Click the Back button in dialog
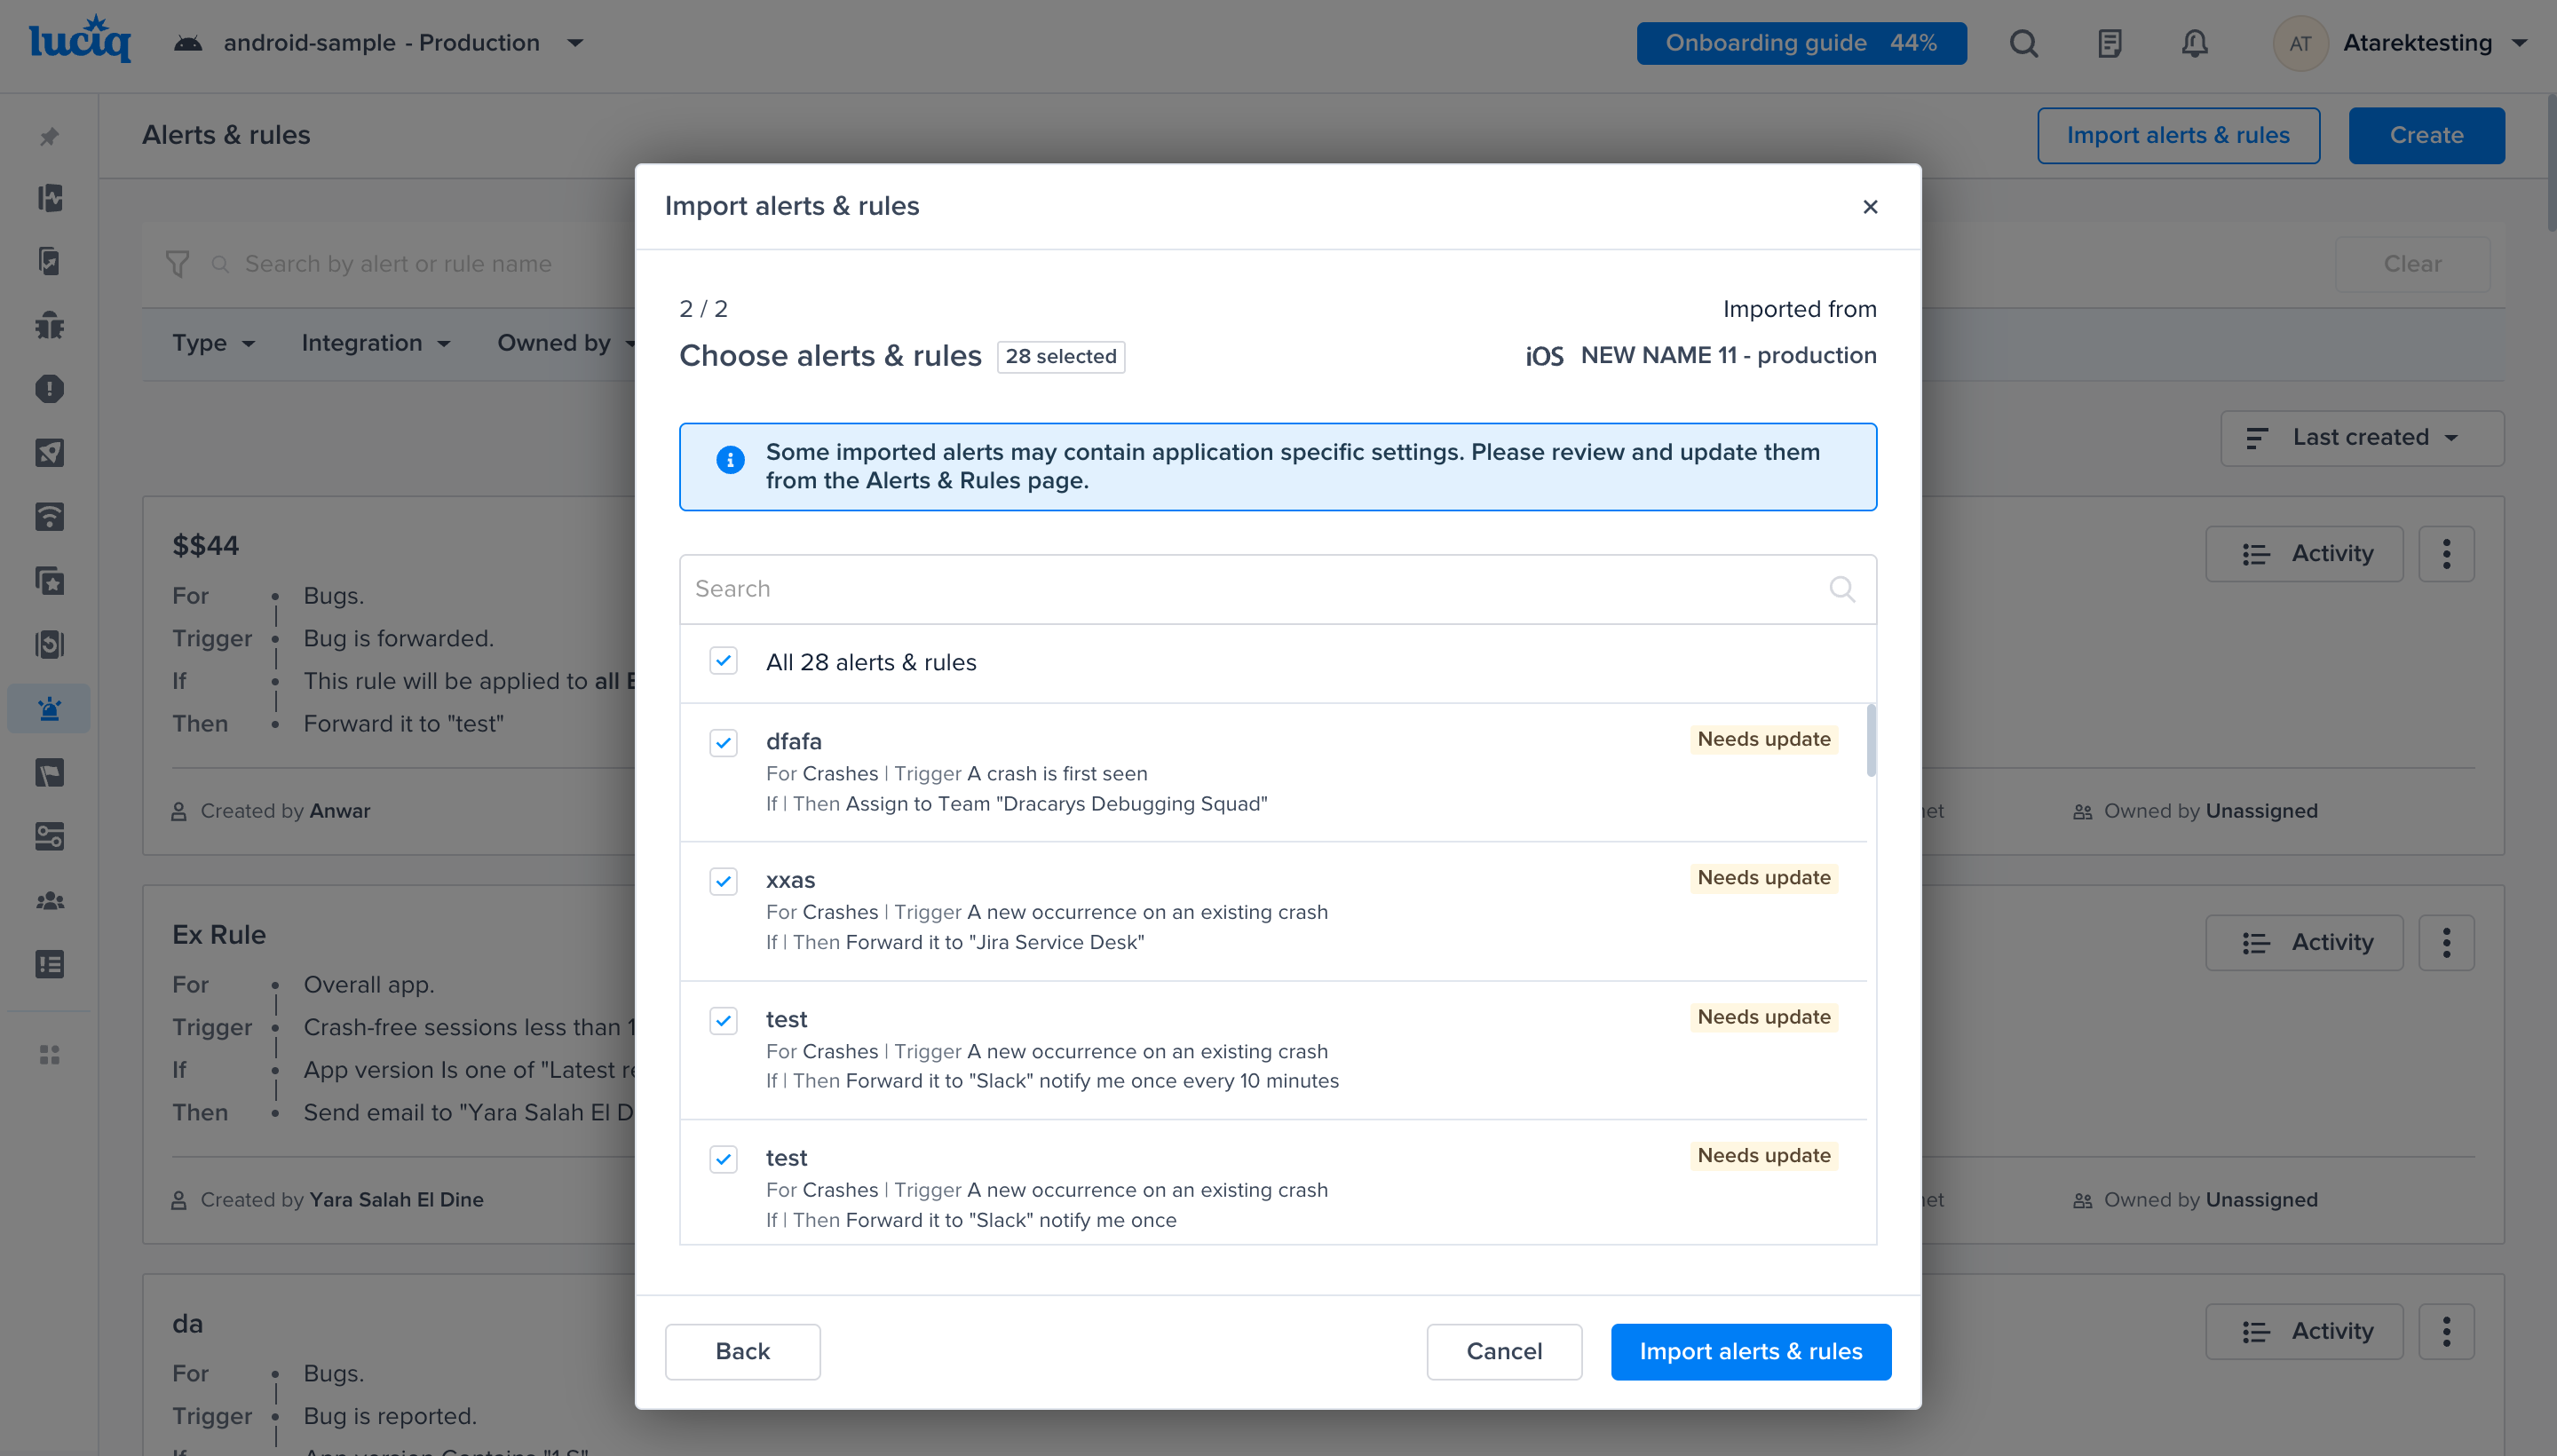The height and width of the screenshot is (1456, 2557). (x=742, y=1351)
